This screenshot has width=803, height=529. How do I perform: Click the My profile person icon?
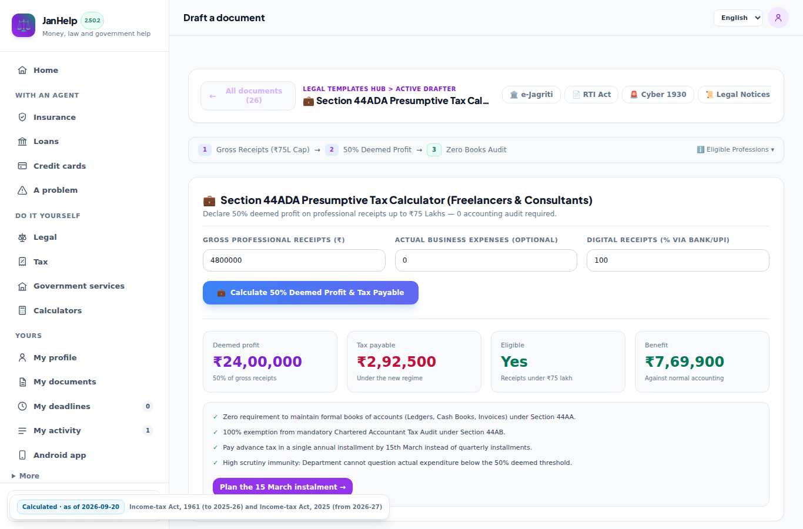point(22,357)
